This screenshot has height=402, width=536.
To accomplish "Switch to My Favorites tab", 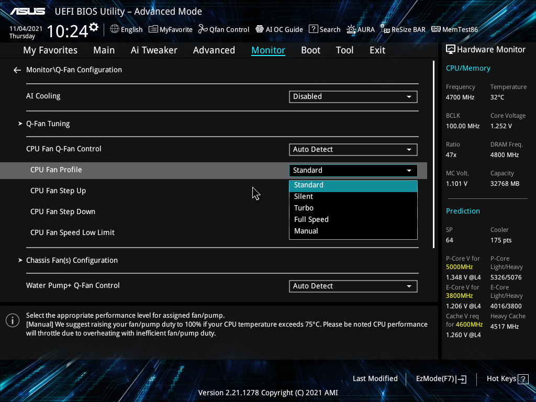I will click(x=50, y=50).
